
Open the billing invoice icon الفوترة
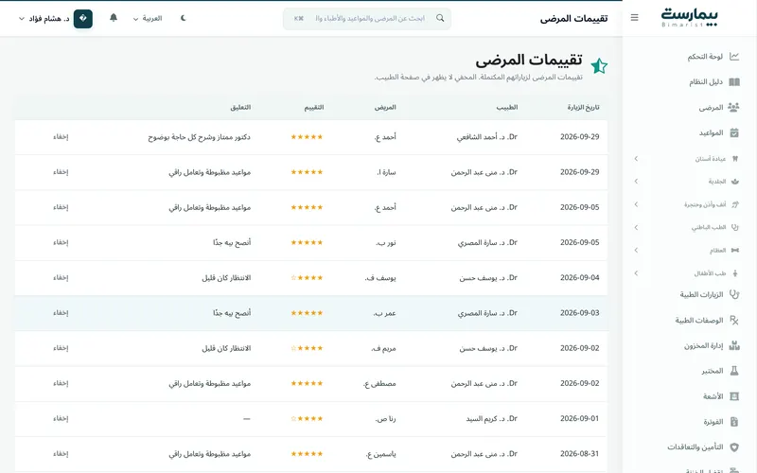pos(734,422)
